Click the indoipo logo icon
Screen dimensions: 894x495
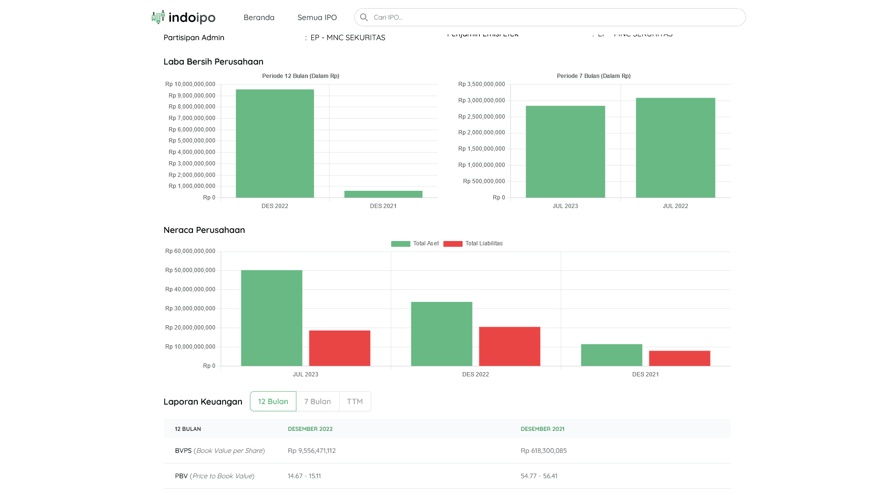[x=158, y=17]
